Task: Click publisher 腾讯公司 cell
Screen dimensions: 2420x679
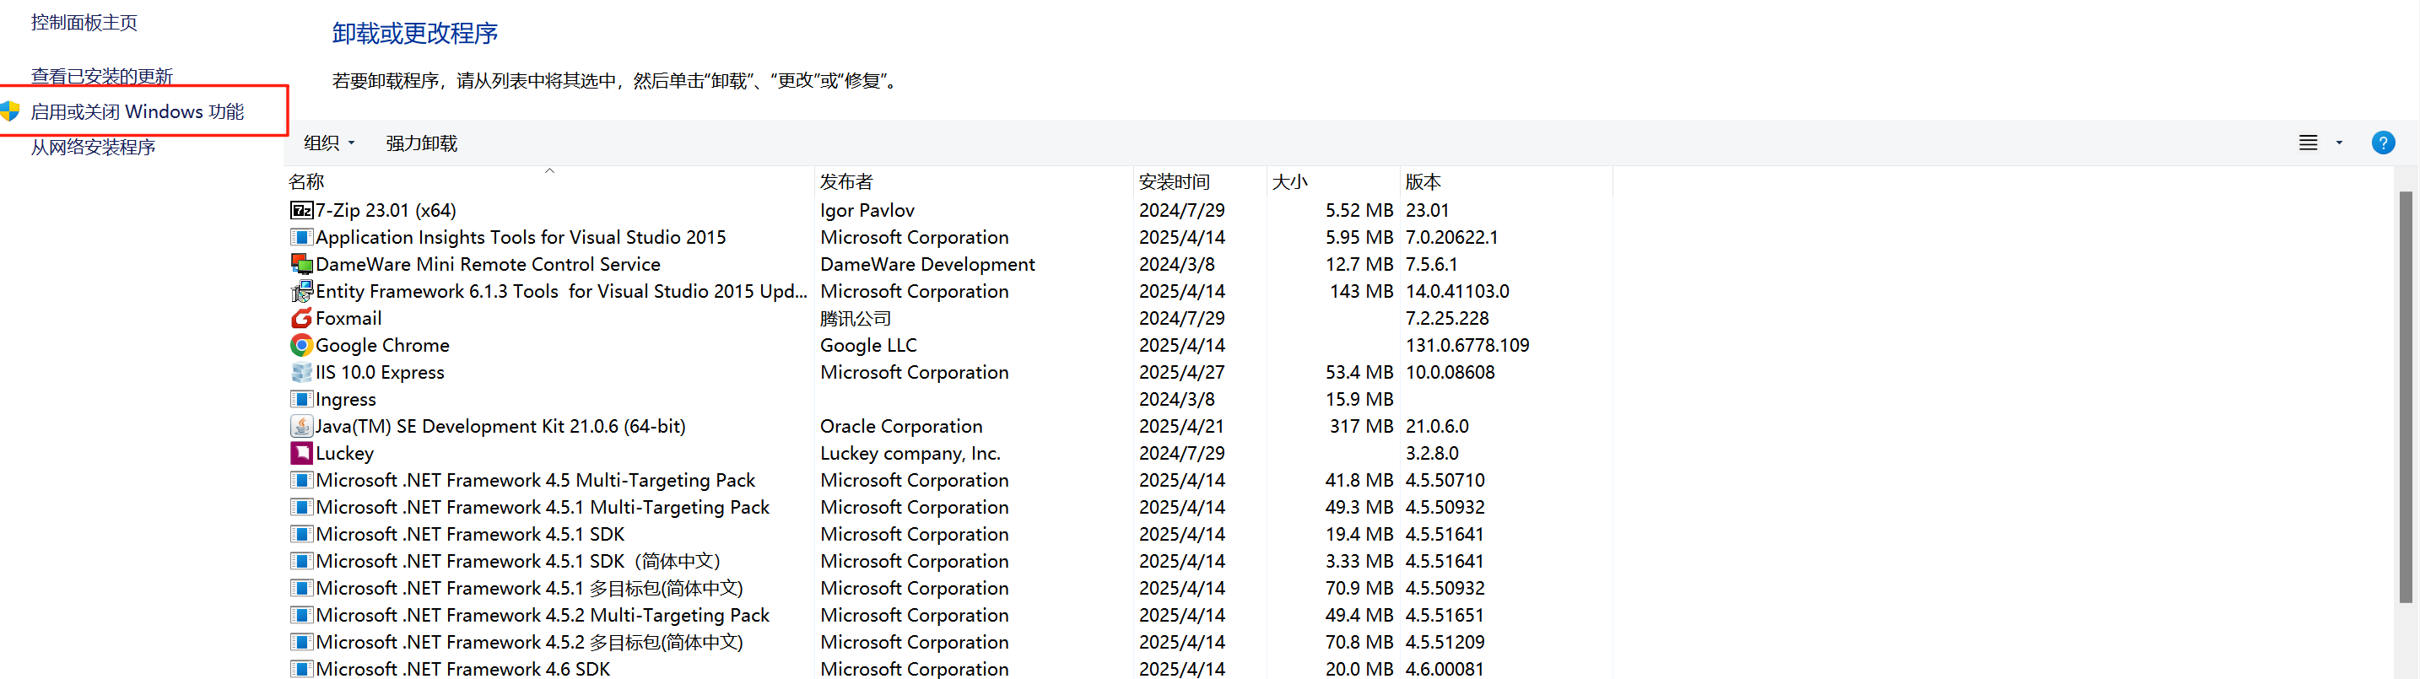Action: [x=855, y=318]
